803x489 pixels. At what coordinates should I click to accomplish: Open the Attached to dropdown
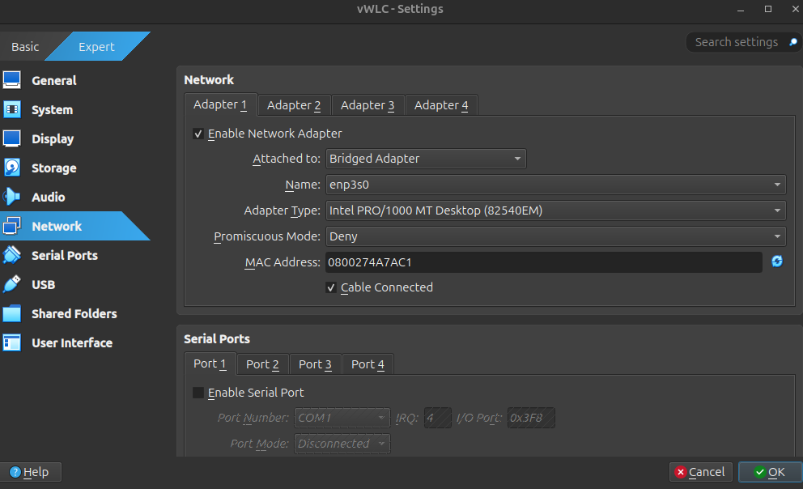(x=426, y=159)
